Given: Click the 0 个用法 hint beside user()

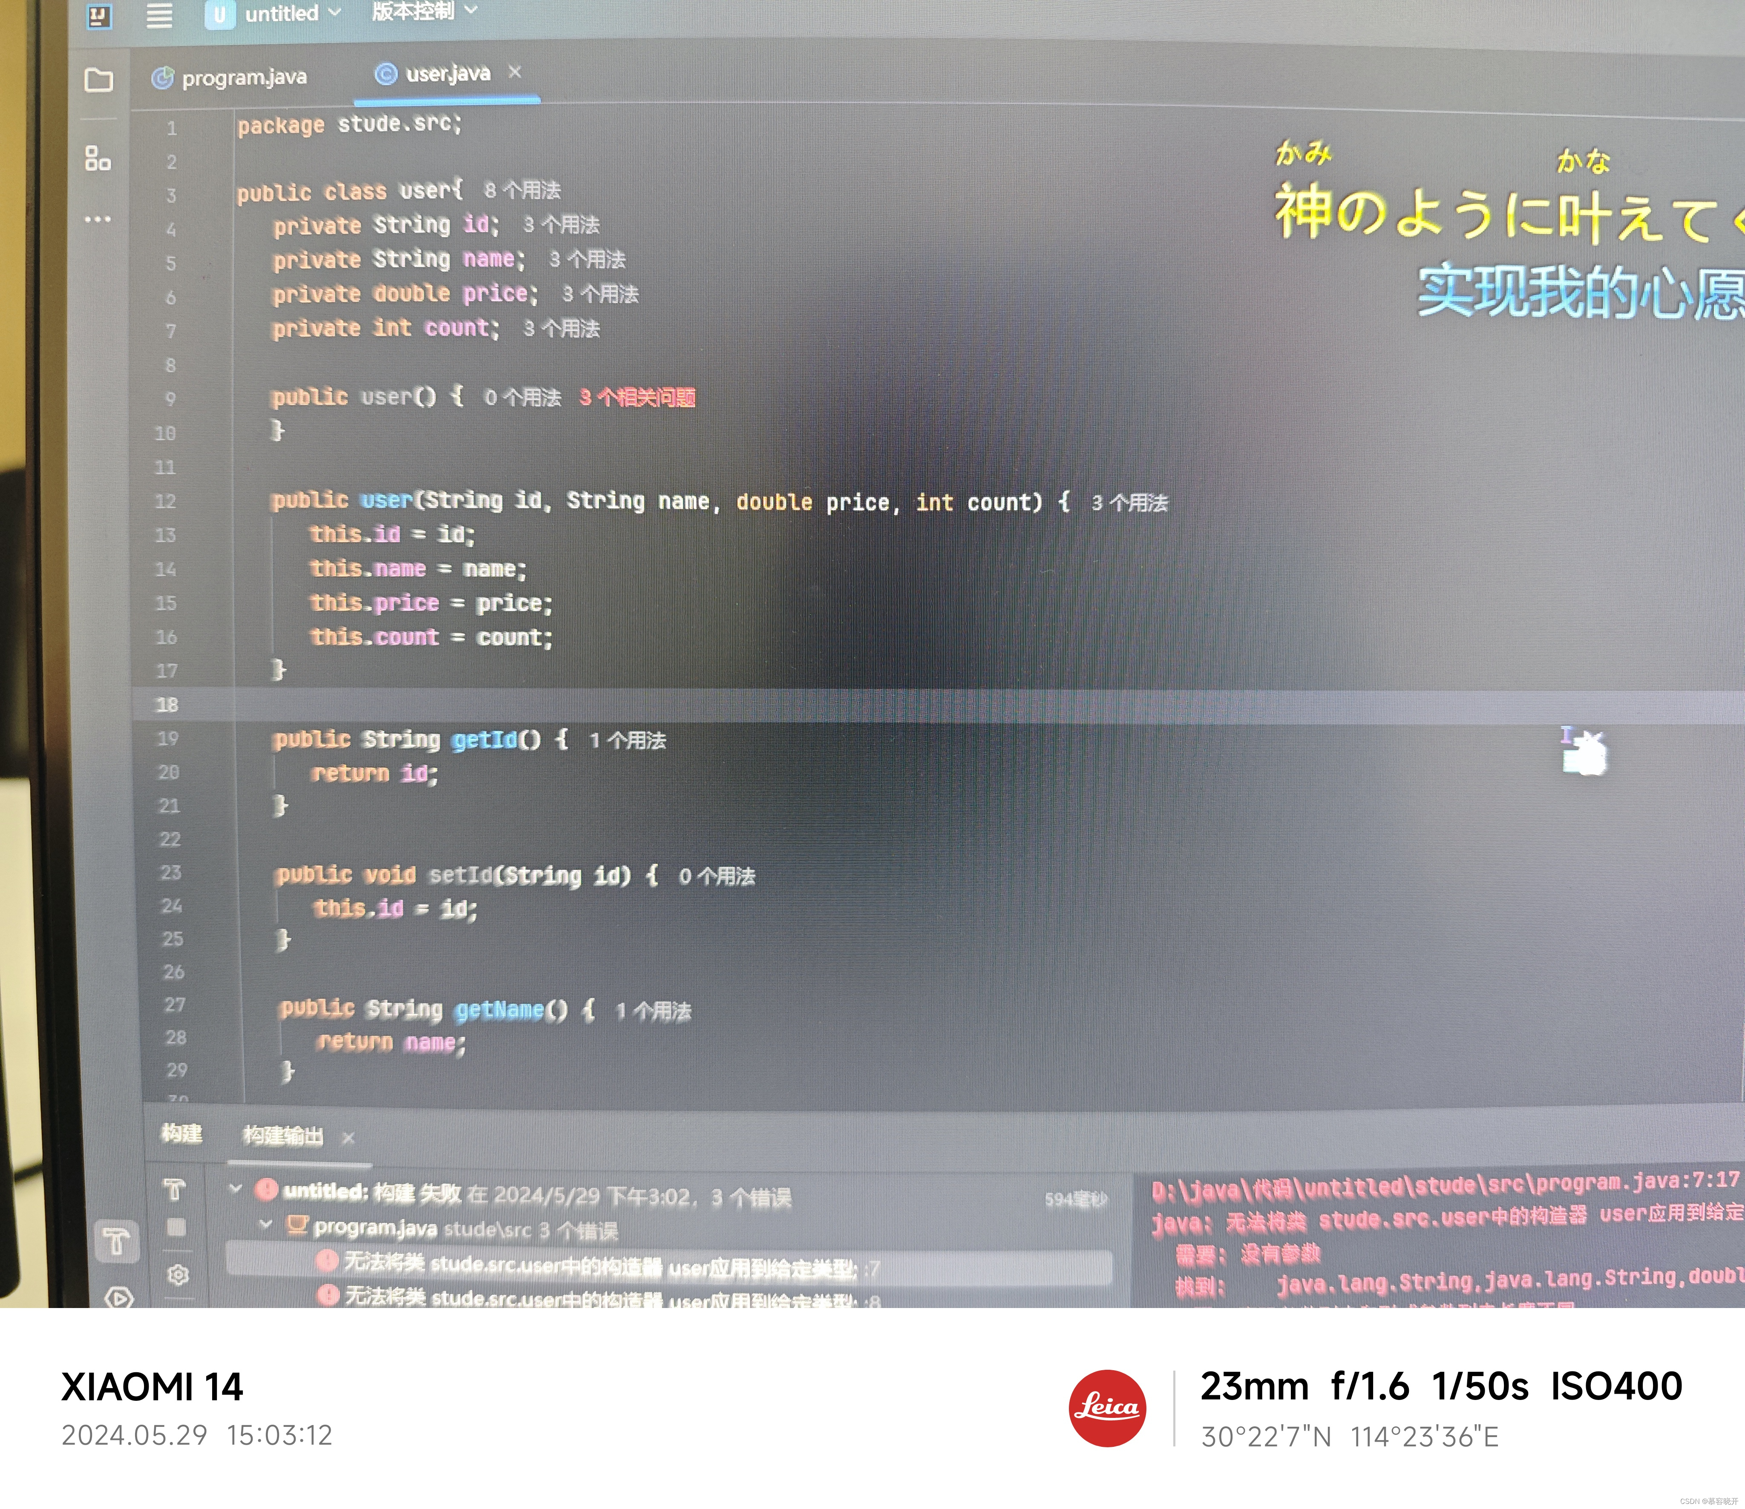Looking at the screenshot, I should coord(522,397).
